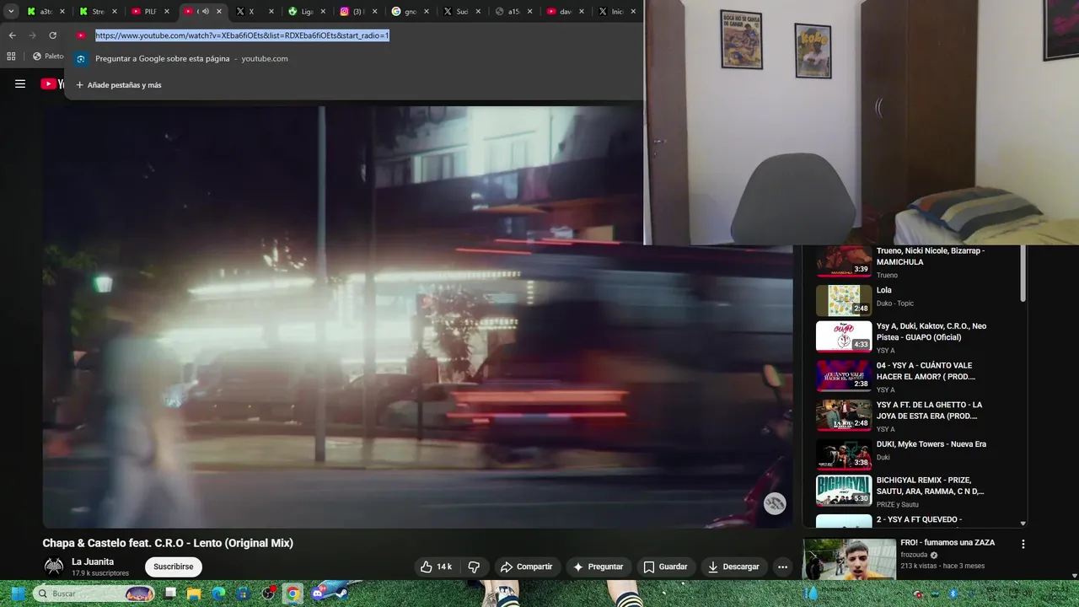Dislike the video with the thumbs-down icon

474,567
